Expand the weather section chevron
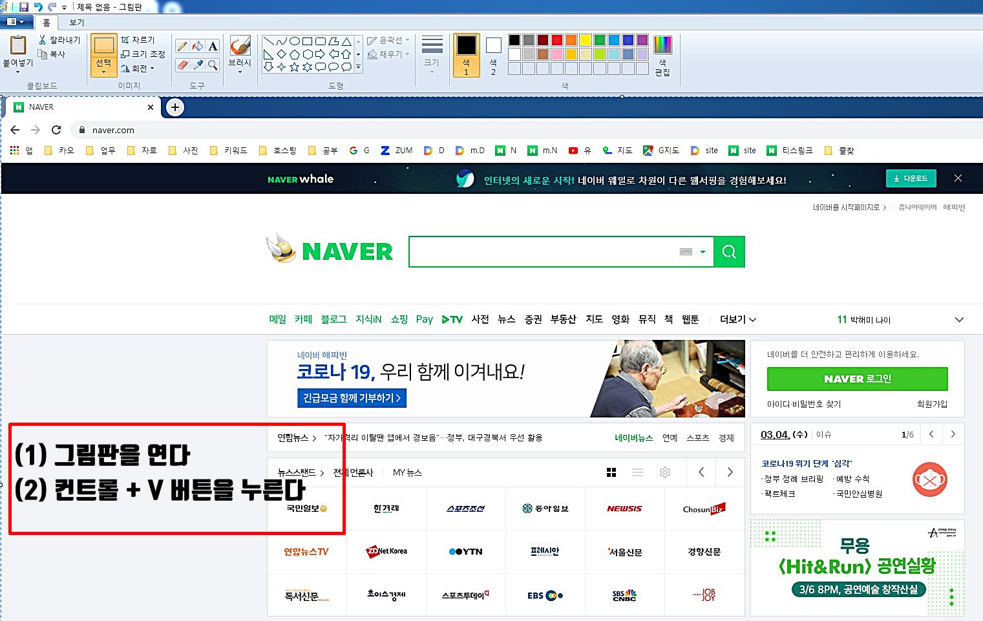 click(x=959, y=319)
